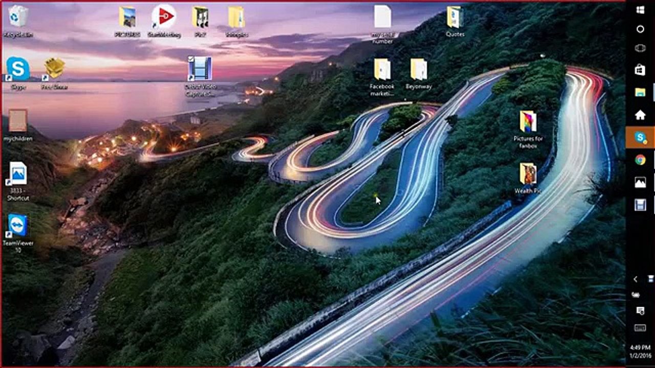Open the clock showing 4:49 PM
This screenshot has height=368, width=655.
click(640, 351)
